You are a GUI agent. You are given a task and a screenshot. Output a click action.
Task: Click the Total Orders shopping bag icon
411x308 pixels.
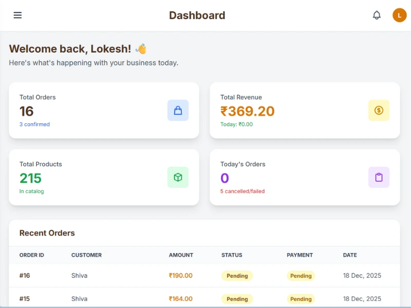pos(178,110)
